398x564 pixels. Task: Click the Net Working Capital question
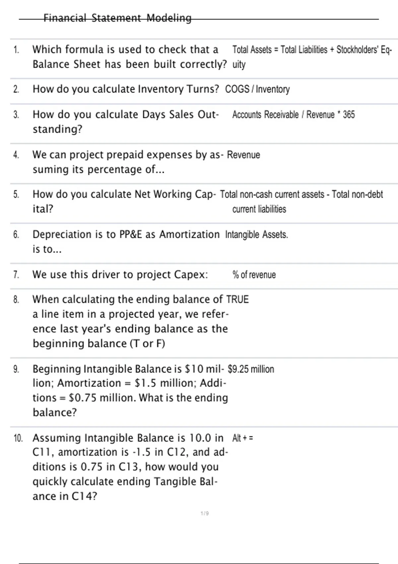coord(124,201)
